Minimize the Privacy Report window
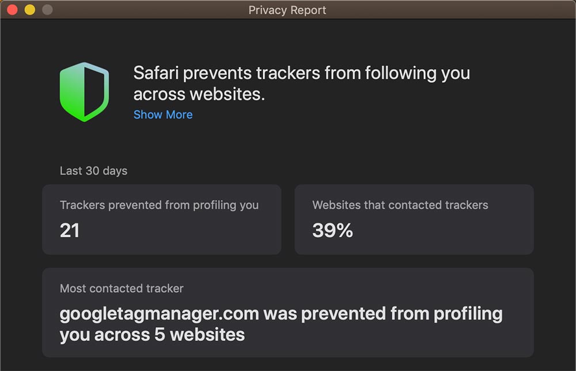 [x=30, y=10]
